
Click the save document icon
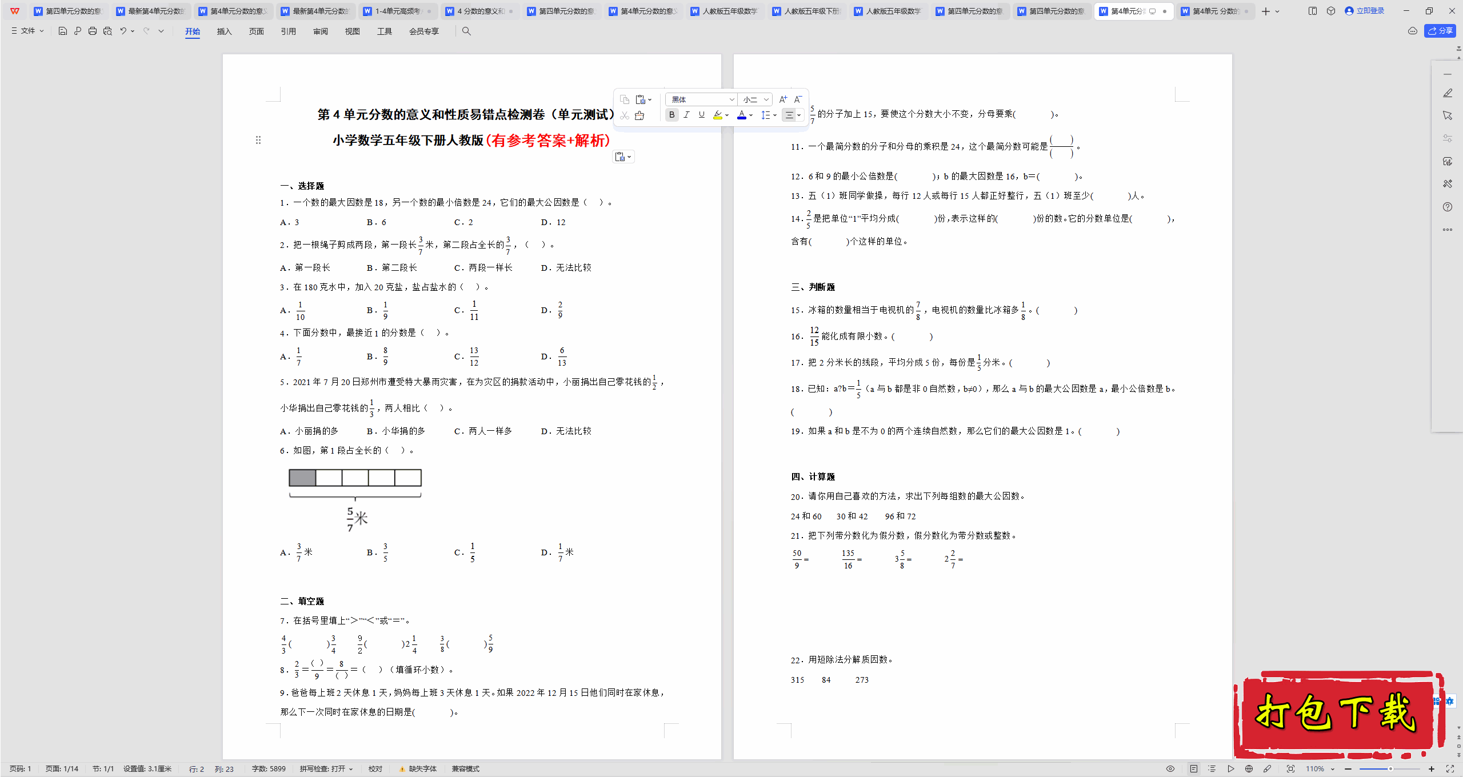coord(63,31)
